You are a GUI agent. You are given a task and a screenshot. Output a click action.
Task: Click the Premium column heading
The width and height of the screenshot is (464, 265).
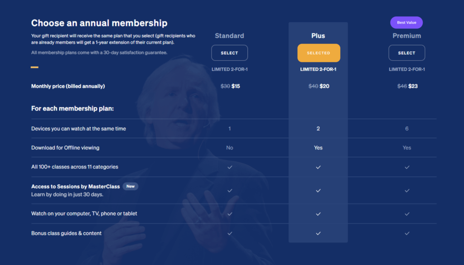click(406, 36)
